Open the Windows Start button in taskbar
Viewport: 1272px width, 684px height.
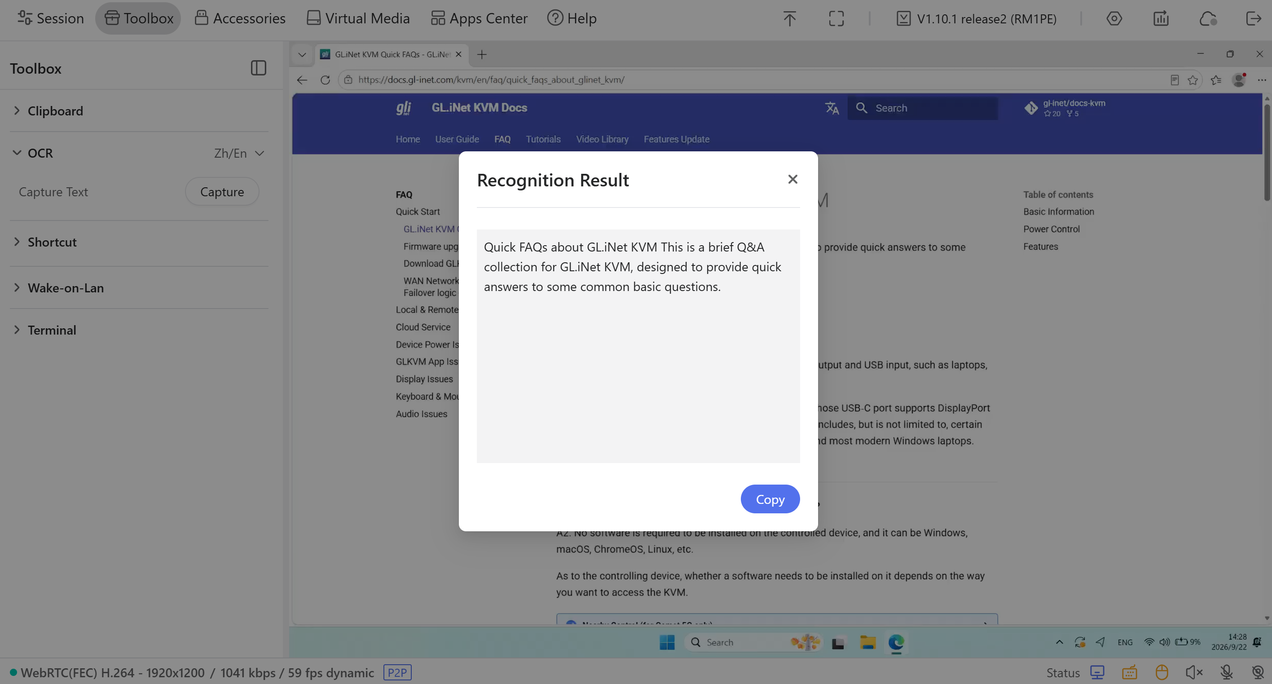tap(667, 642)
